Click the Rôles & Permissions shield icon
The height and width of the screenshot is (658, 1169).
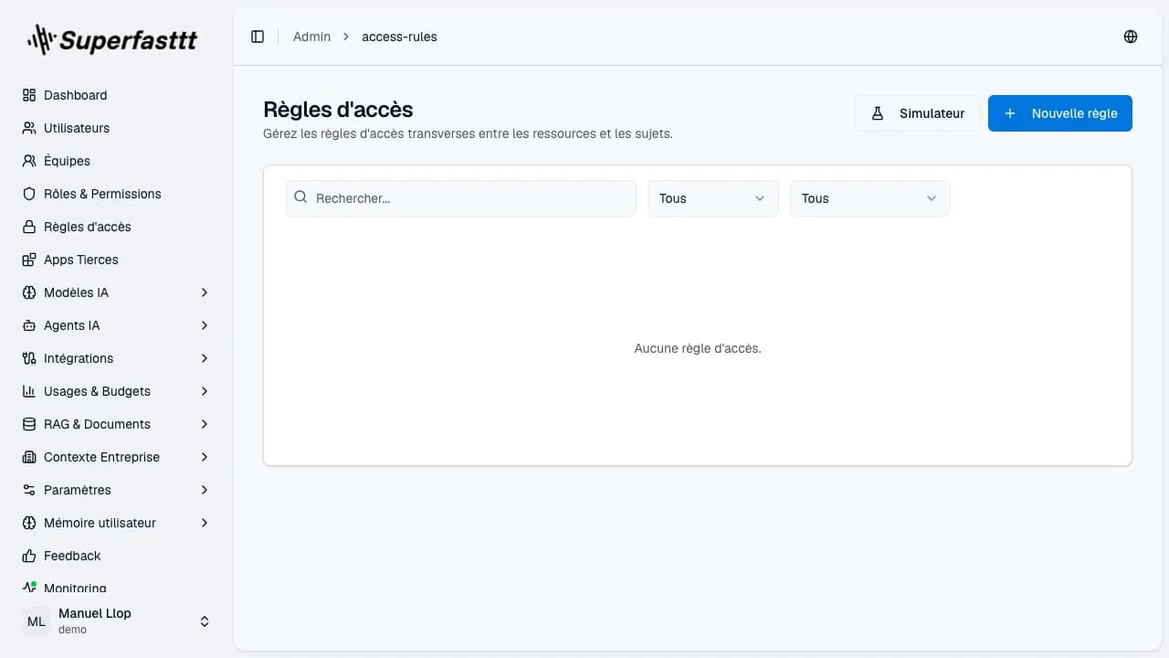coord(29,194)
